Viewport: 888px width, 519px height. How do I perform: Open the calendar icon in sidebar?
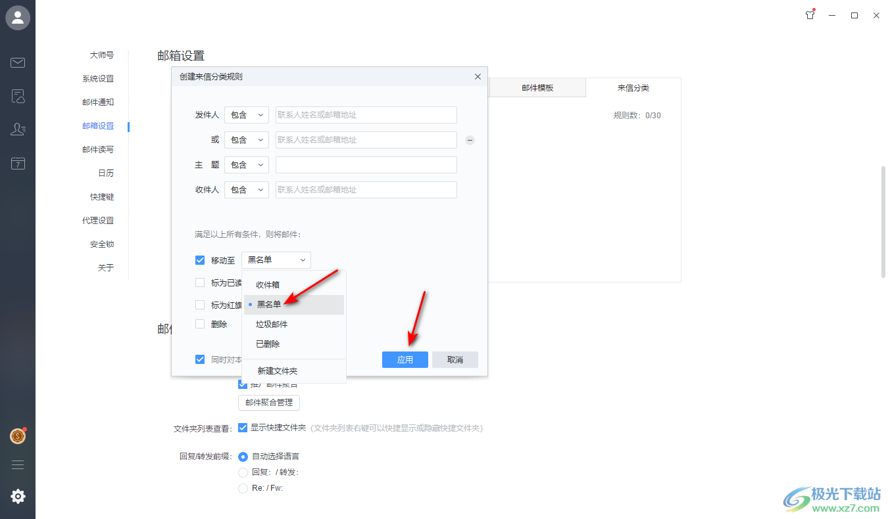click(18, 163)
